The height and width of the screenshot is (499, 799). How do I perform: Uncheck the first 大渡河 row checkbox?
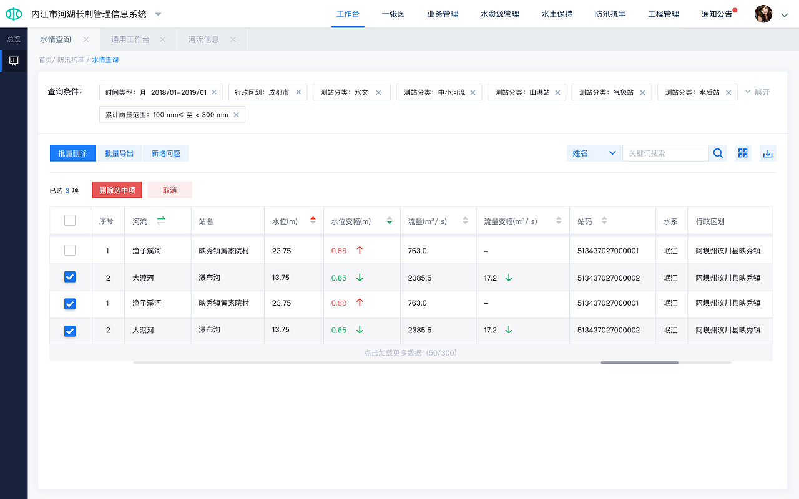click(69, 277)
